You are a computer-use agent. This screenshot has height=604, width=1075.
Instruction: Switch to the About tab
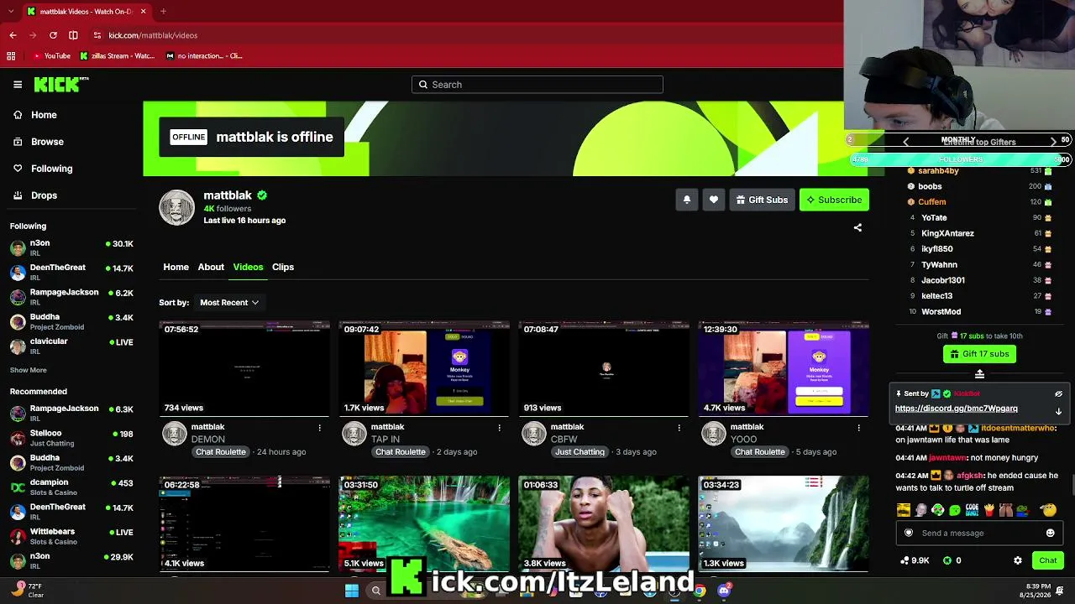tap(211, 267)
